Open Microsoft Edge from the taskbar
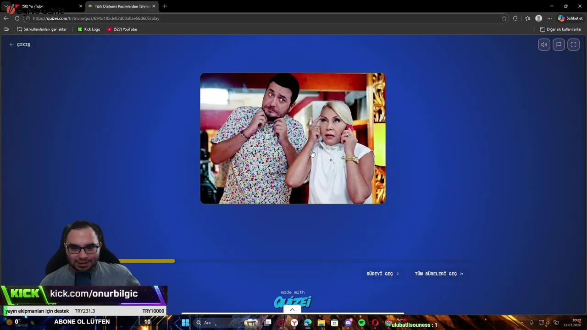 point(307,323)
